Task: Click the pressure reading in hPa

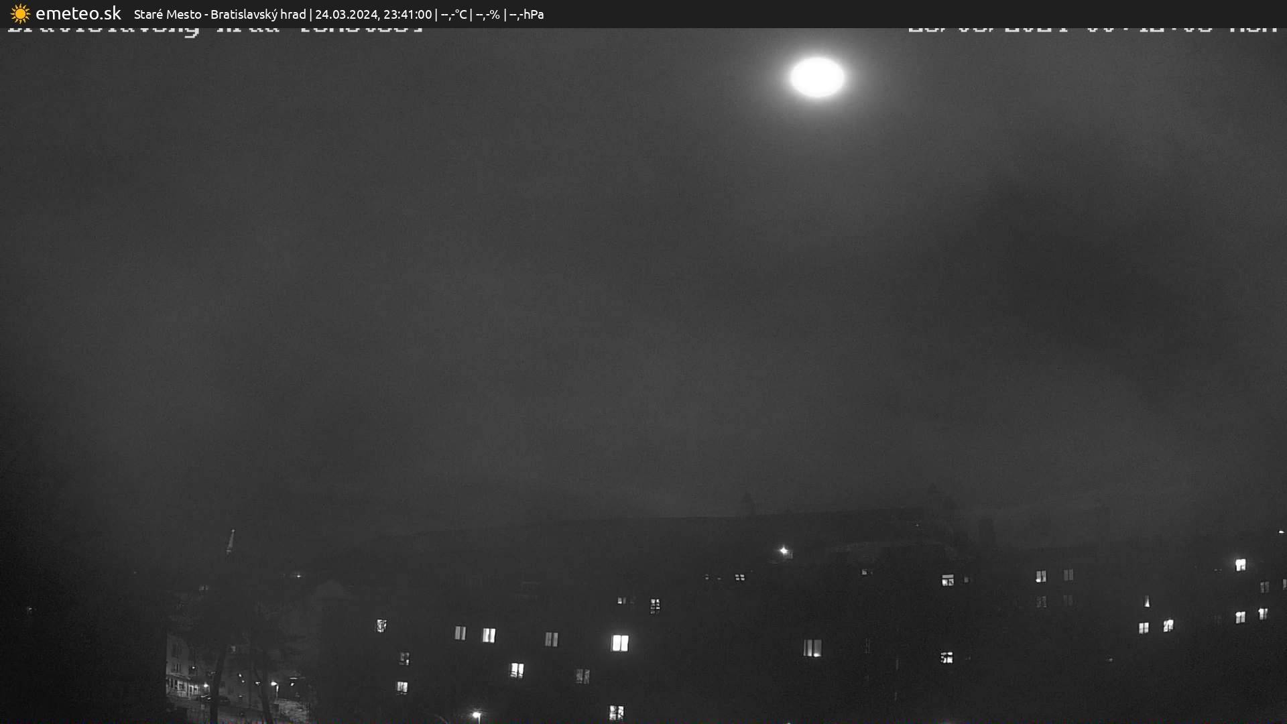Action: click(x=526, y=14)
